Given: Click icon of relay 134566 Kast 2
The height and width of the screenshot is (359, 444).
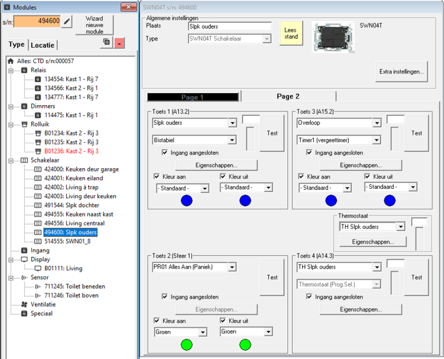Looking at the screenshot, I should 38,88.
